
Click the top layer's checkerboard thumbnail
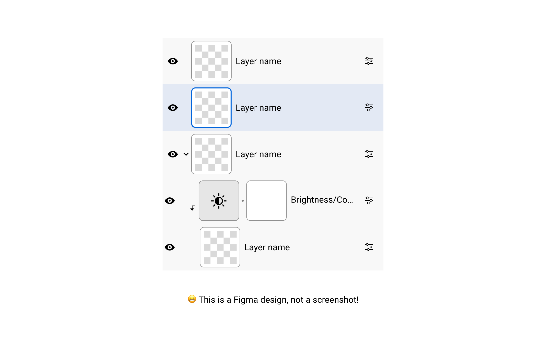pos(211,61)
